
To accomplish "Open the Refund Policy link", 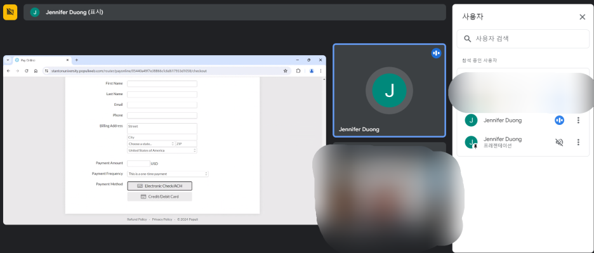I will click(136, 219).
